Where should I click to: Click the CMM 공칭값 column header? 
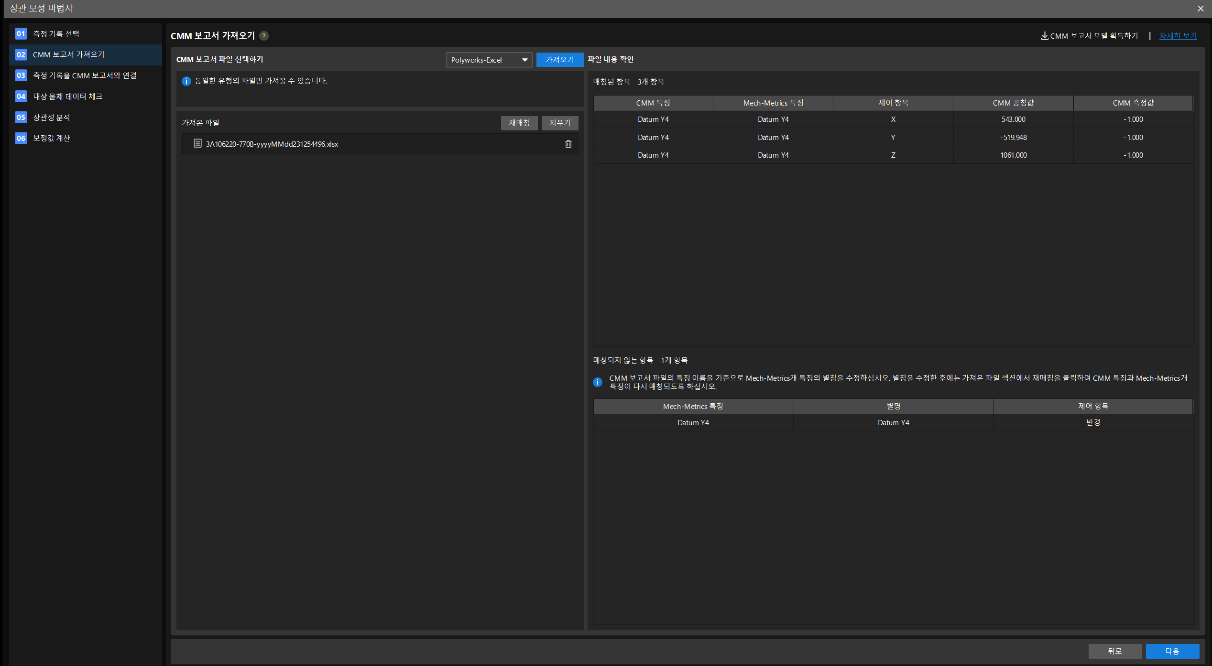click(1013, 103)
